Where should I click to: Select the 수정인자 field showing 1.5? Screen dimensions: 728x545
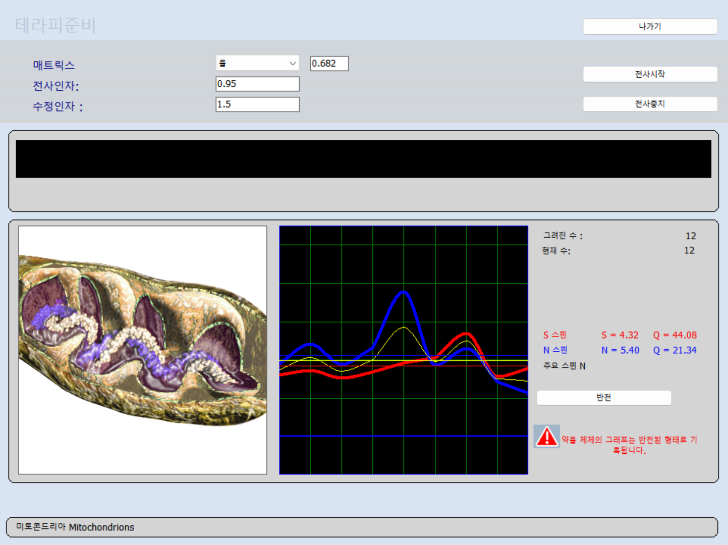coord(257,104)
